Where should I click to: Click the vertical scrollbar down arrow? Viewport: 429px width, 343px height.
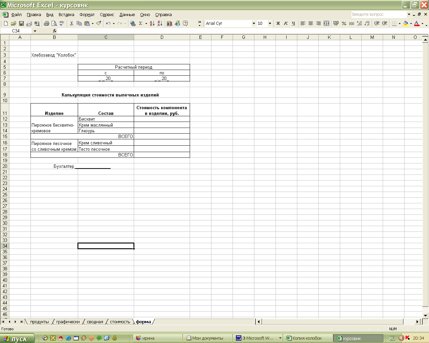tap(426, 316)
